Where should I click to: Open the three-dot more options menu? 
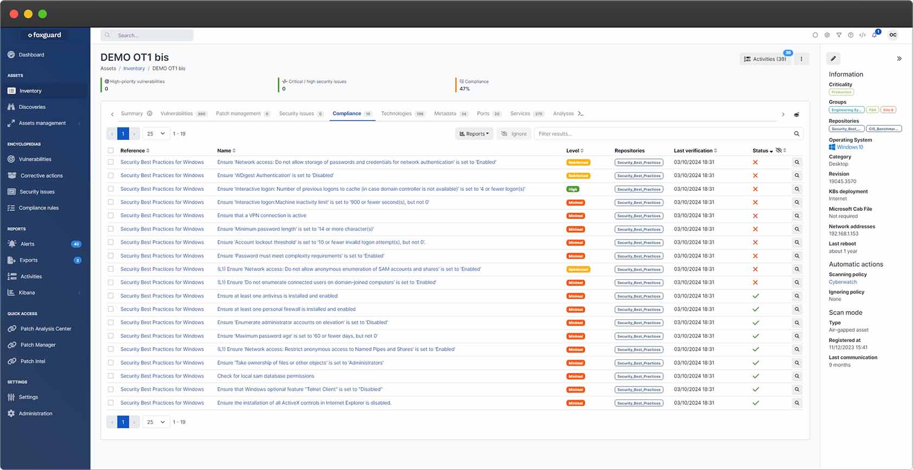pyautogui.click(x=801, y=59)
